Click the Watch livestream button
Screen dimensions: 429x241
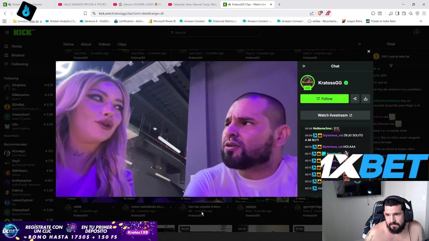335,115
